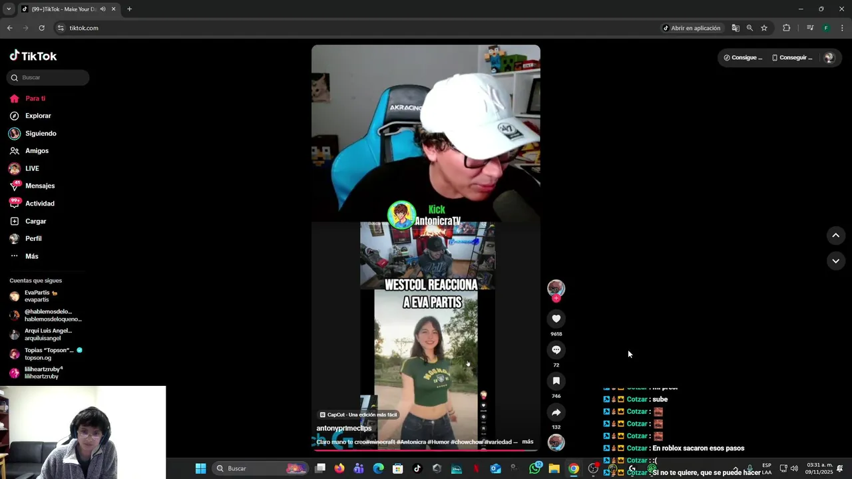Click the Conseguir app button
The image size is (852, 479).
(x=792, y=58)
